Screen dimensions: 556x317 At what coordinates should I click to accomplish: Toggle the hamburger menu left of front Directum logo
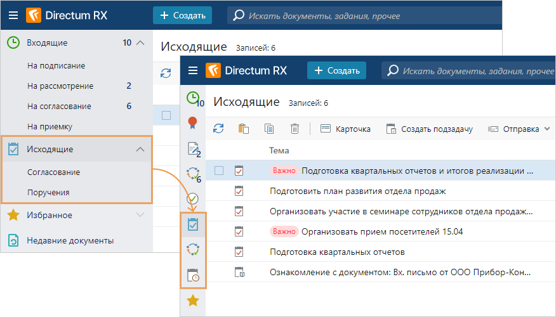click(193, 71)
